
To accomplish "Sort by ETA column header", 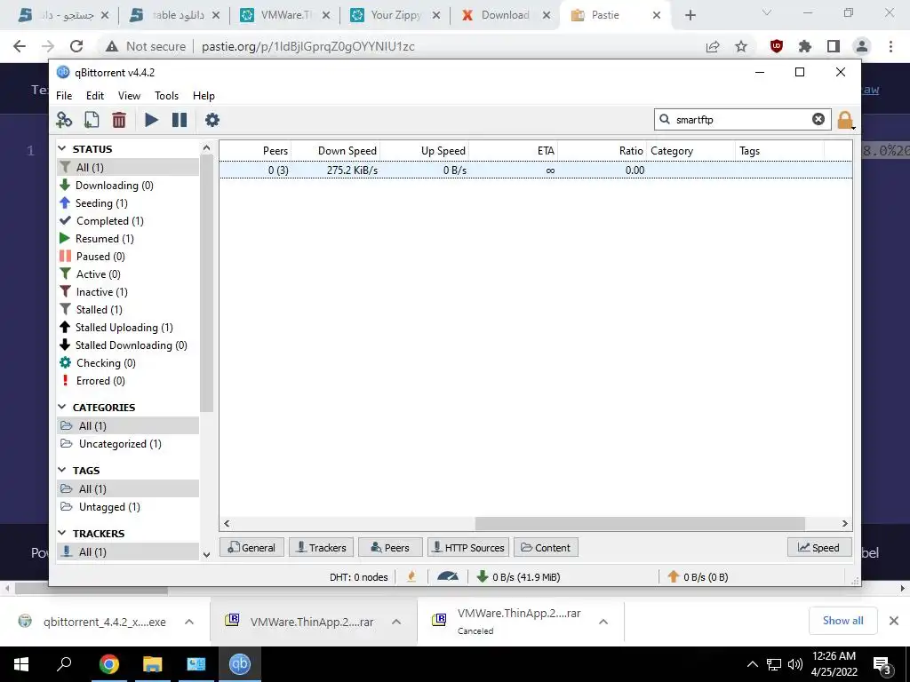I will tap(546, 151).
